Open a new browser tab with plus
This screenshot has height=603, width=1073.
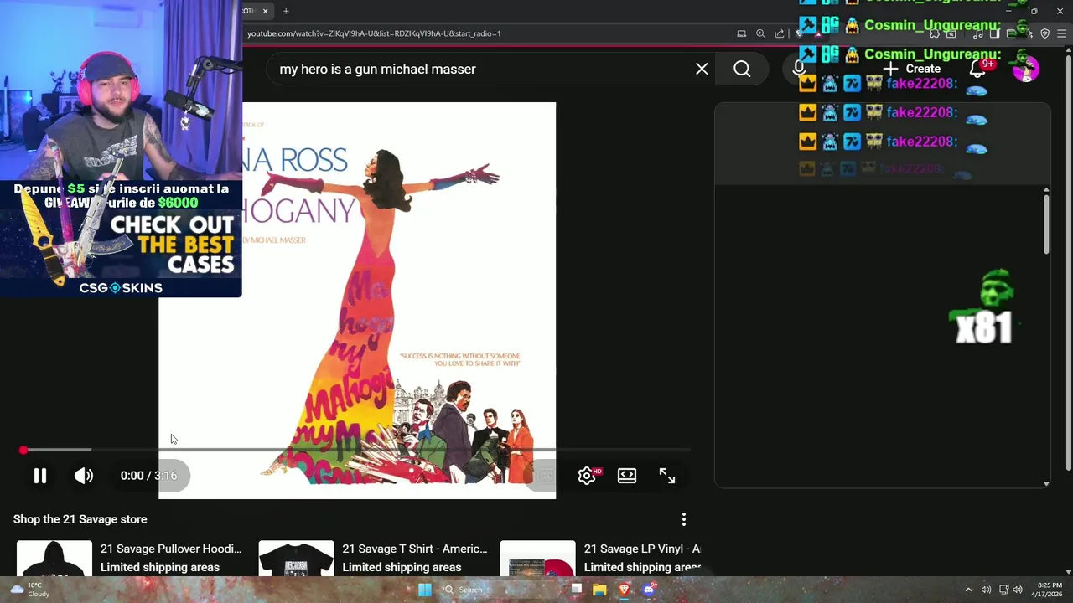coord(286,11)
